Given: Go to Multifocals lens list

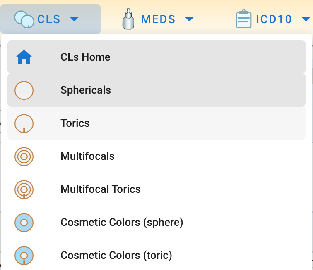Looking at the screenshot, I should (87, 156).
